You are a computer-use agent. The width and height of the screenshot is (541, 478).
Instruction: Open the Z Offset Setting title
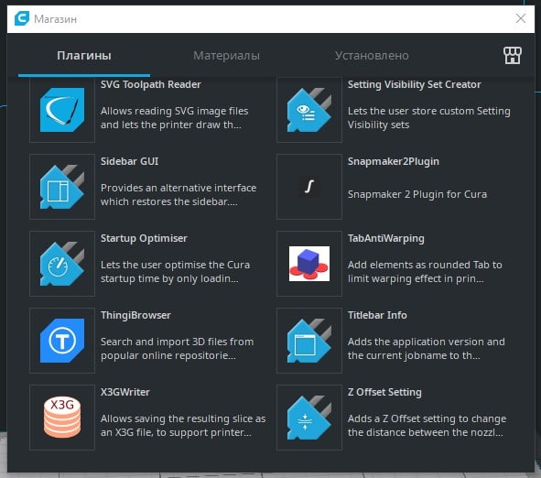pyautogui.click(x=384, y=393)
